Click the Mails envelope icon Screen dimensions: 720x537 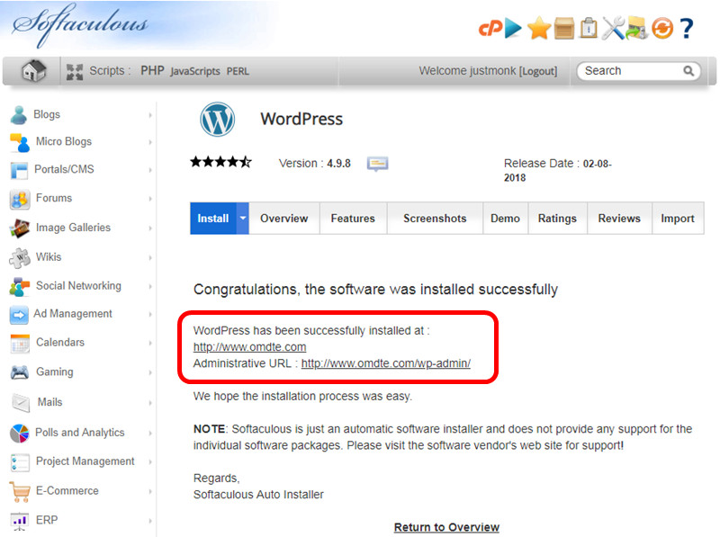pyautogui.click(x=21, y=402)
